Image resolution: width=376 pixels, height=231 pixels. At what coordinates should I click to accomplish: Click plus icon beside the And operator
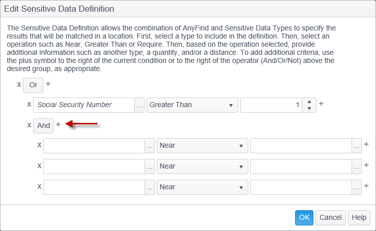coord(58,124)
